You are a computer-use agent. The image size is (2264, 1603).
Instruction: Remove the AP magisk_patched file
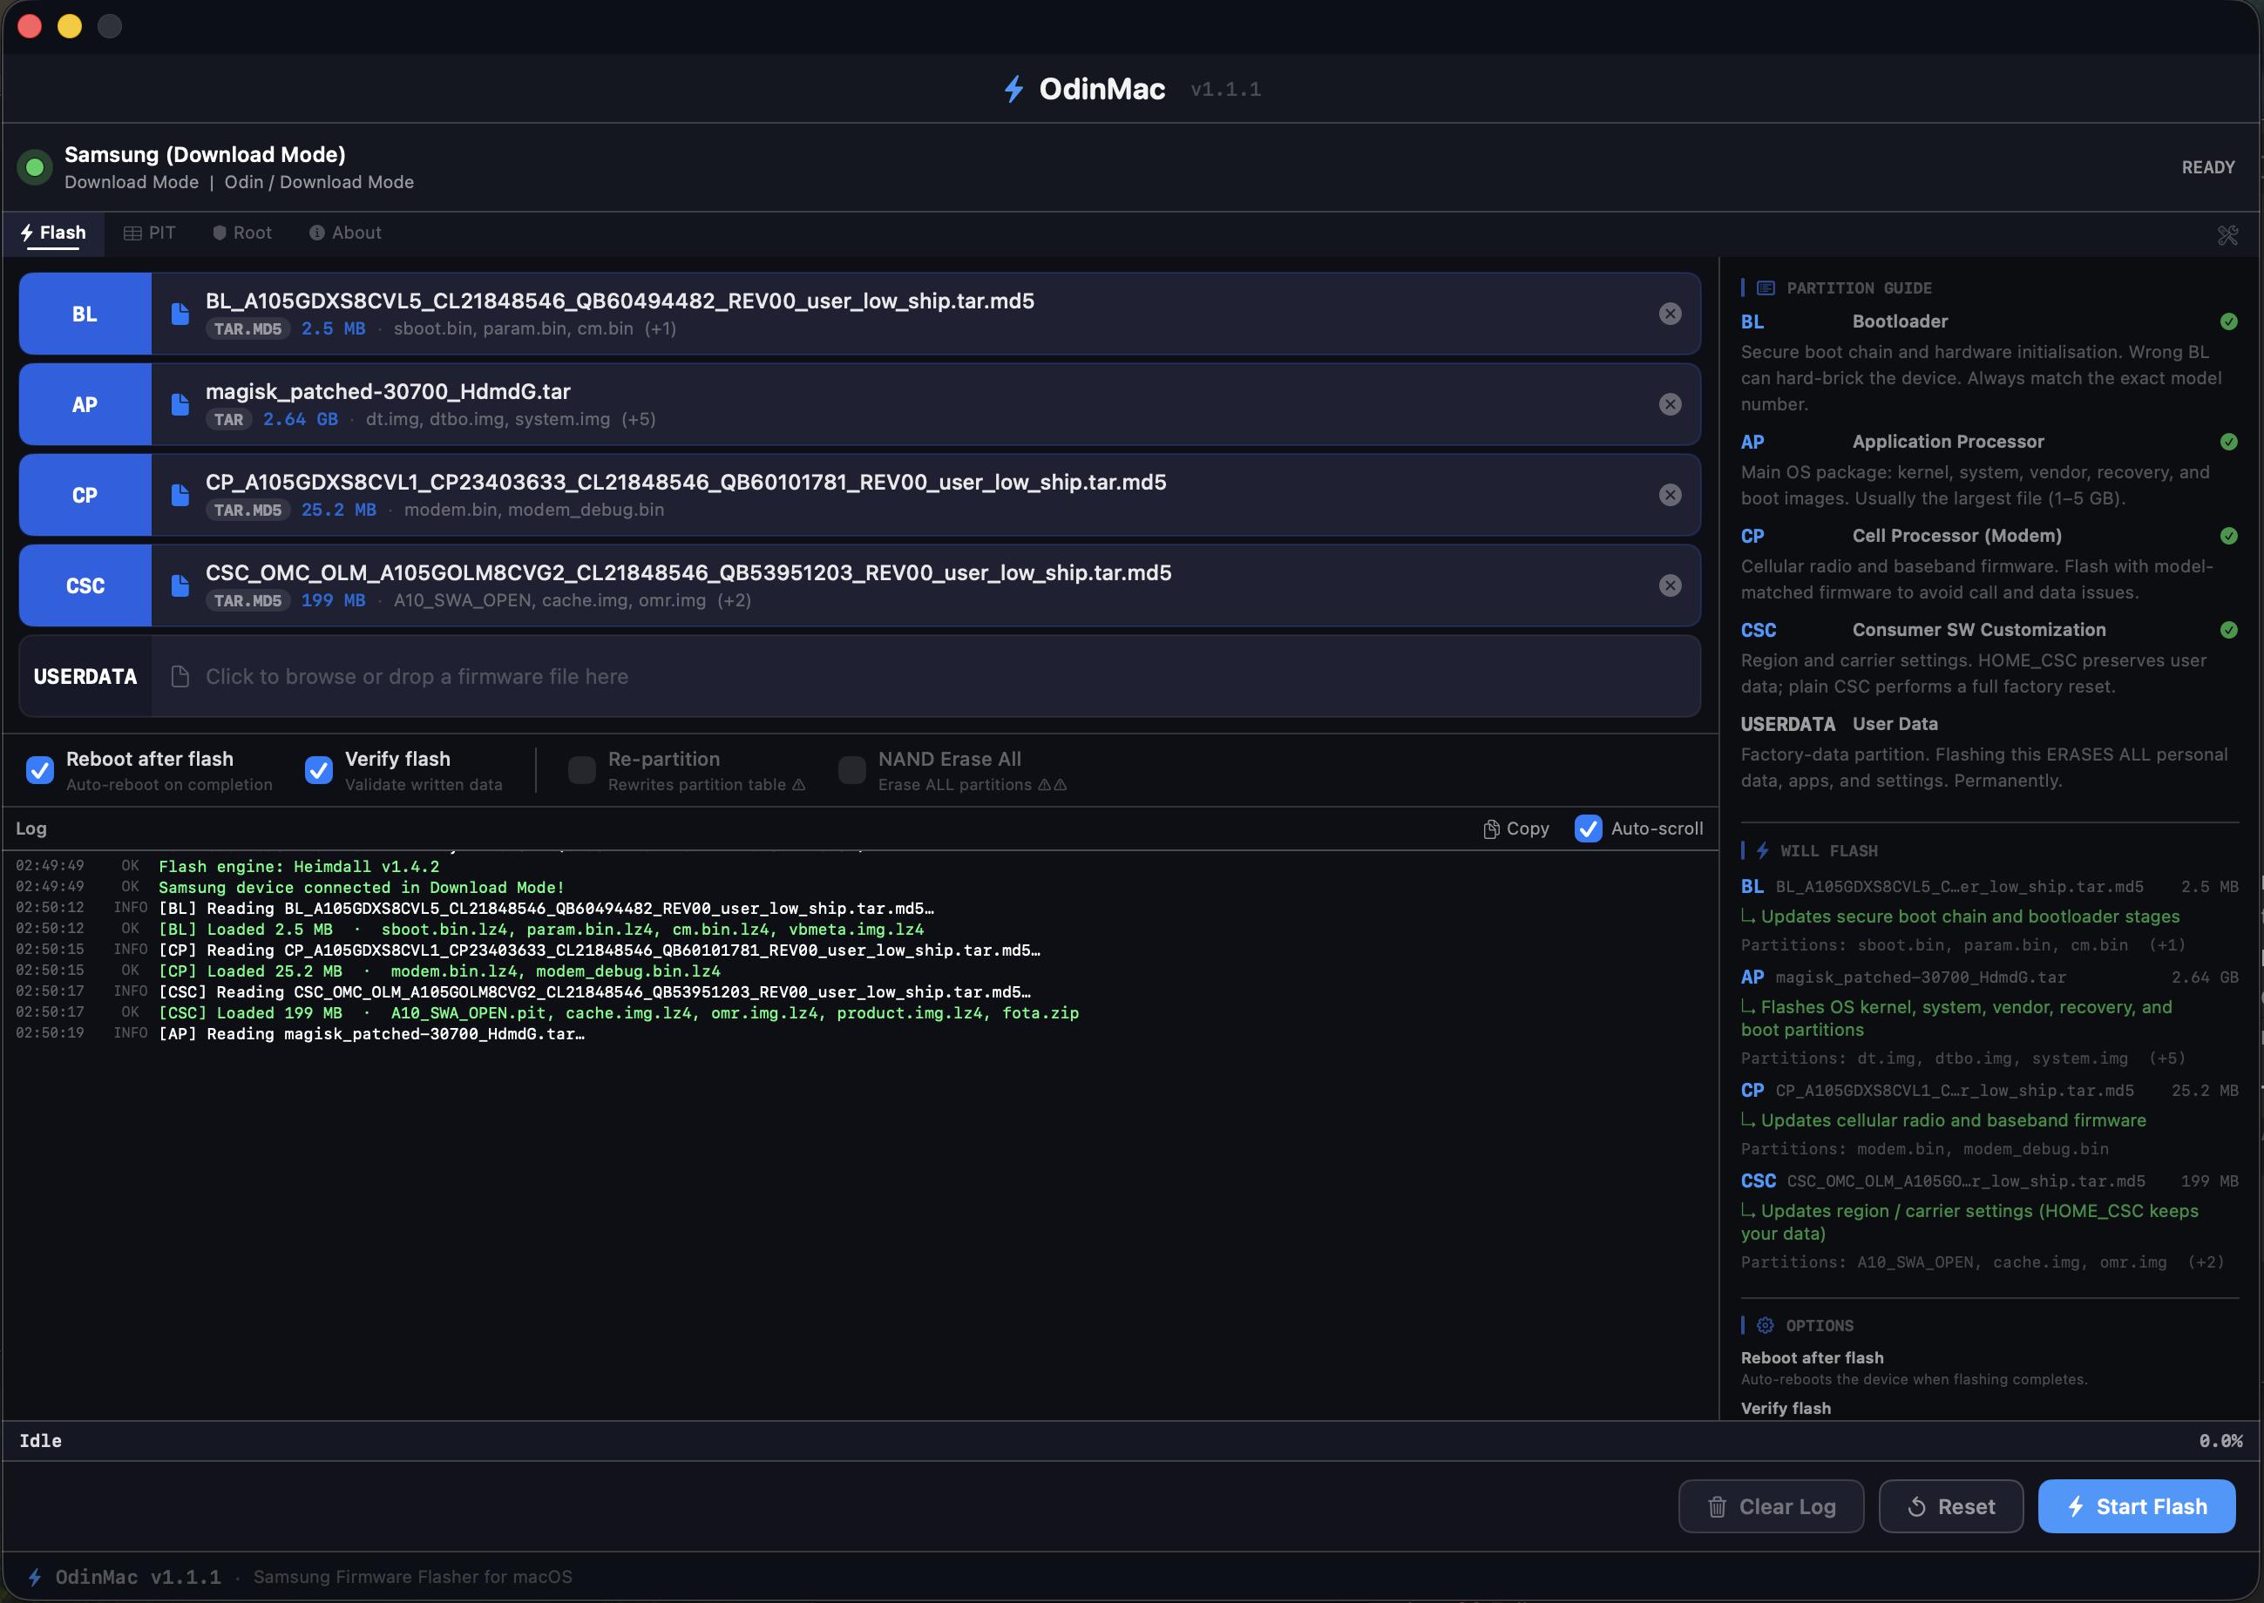pyautogui.click(x=1670, y=405)
